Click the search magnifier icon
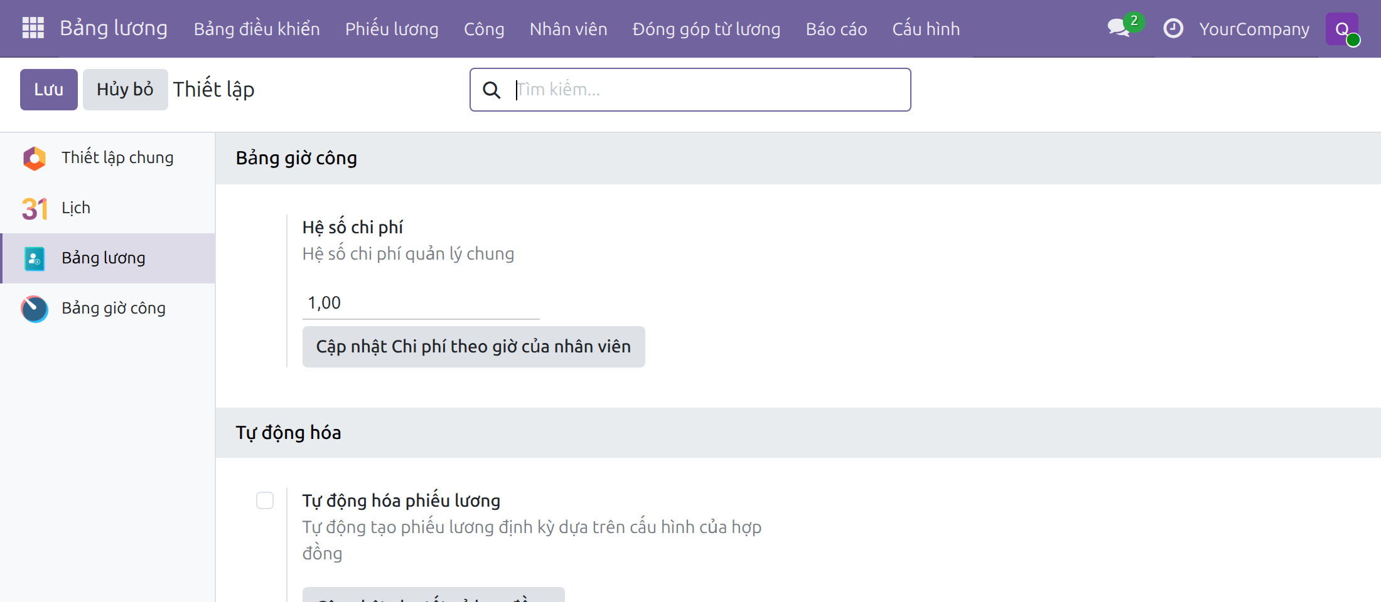1381x602 pixels. (x=492, y=90)
